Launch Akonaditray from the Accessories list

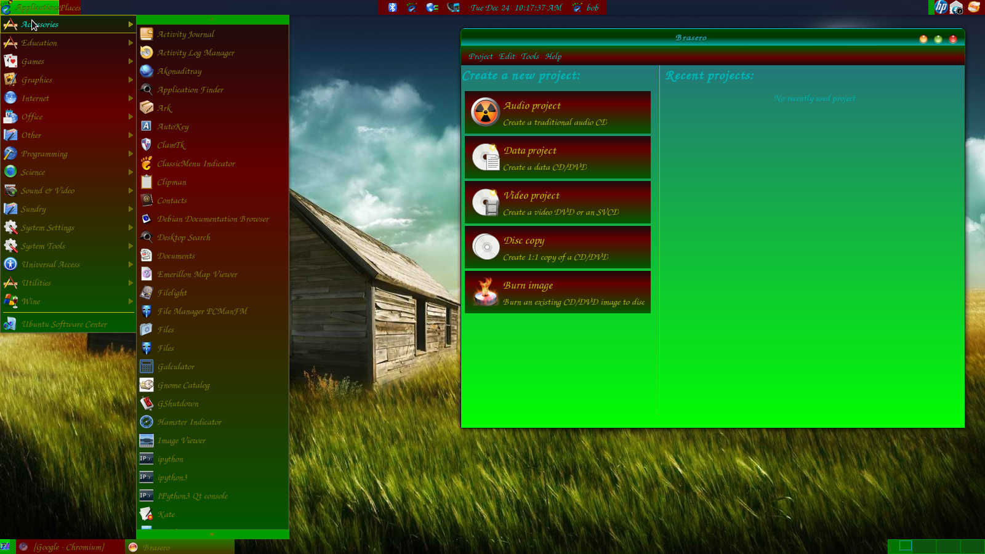tap(212, 71)
